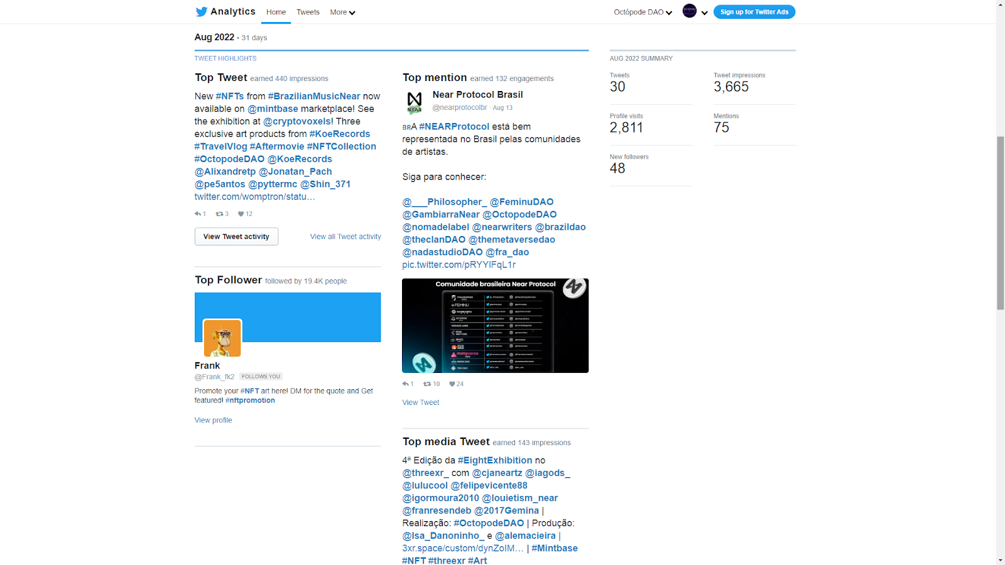
Task: Click retweet icon under Top Tweet
Action: pyautogui.click(x=219, y=214)
